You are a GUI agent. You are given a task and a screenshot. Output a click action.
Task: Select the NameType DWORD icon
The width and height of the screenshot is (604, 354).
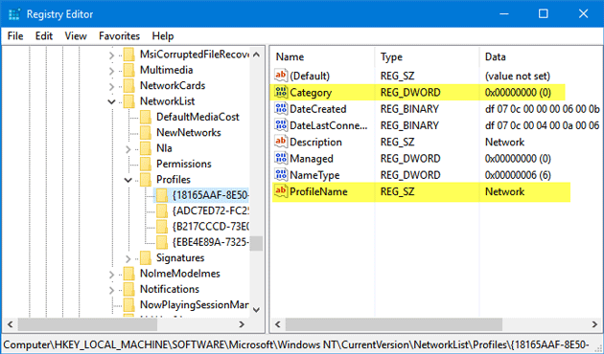281,175
